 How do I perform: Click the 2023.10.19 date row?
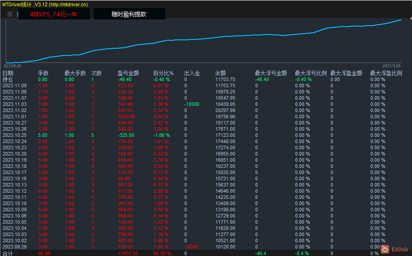(15, 160)
